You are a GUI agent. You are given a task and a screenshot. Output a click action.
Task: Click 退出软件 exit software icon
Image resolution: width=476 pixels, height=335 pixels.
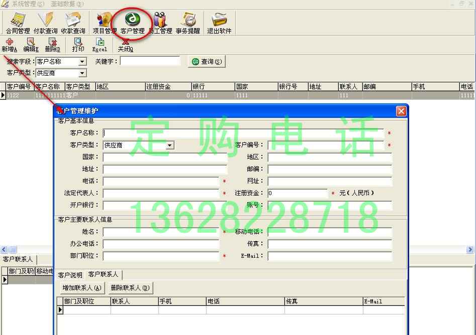click(219, 24)
